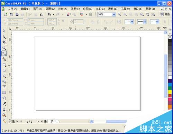Click the Application launcher icon
The width and height of the screenshot is (173, 134).
pyautogui.click(x=82, y=14)
